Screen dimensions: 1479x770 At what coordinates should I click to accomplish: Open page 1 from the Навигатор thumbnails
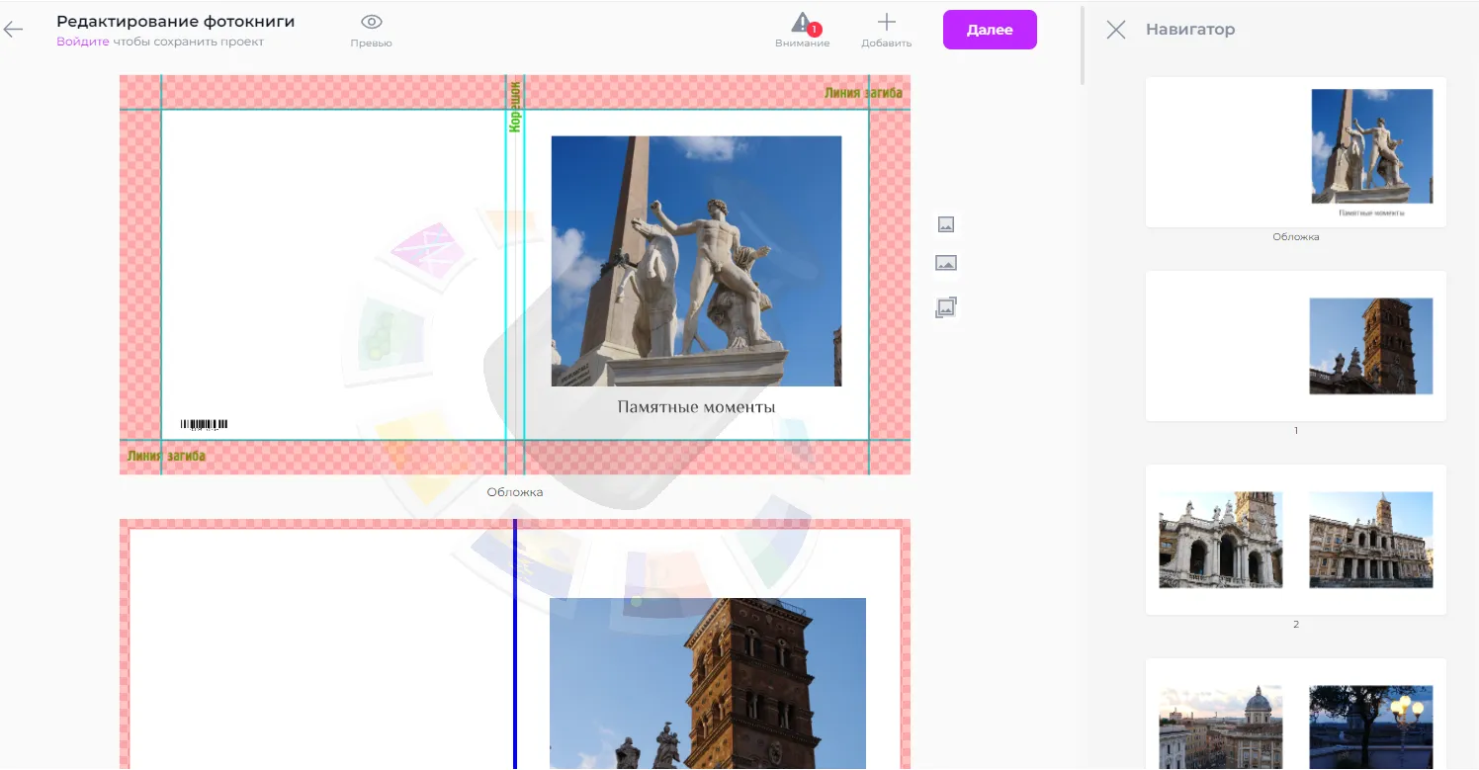(1295, 346)
